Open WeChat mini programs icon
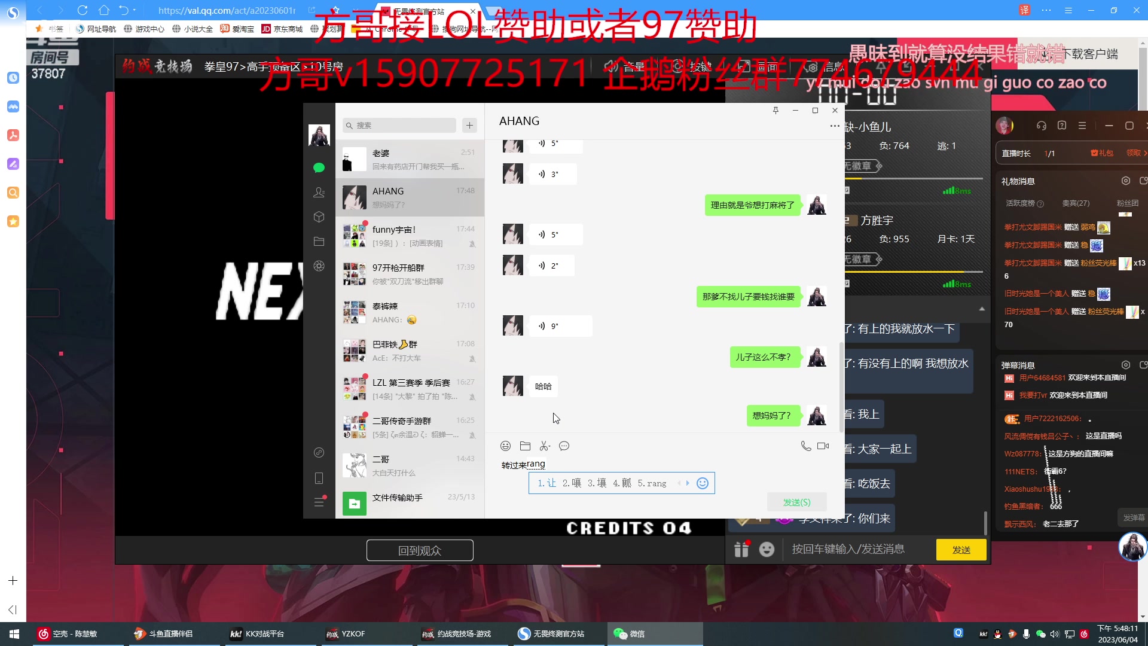 pyautogui.click(x=319, y=452)
